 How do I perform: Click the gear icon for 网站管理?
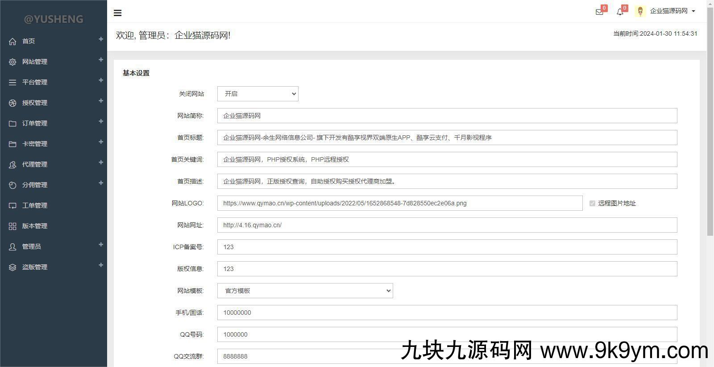coord(12,62)
